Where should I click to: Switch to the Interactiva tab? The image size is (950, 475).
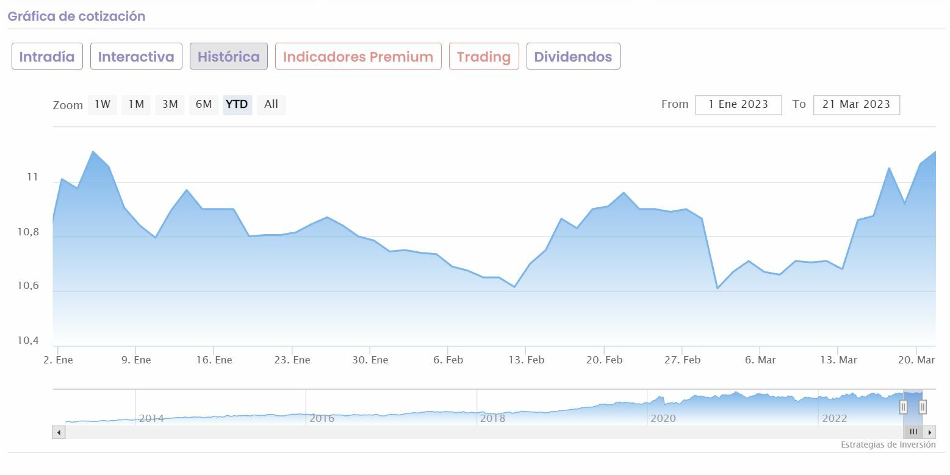click(136, 57)
